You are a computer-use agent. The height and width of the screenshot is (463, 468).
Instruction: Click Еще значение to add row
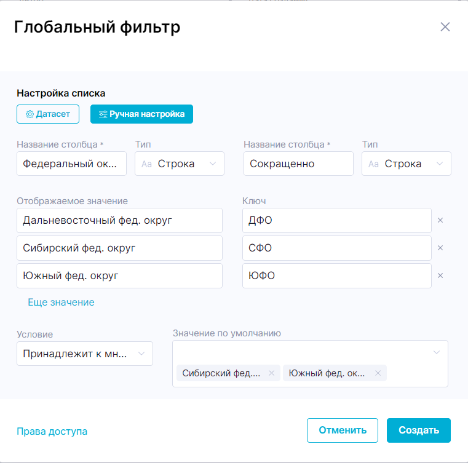[x=61, y=302]
